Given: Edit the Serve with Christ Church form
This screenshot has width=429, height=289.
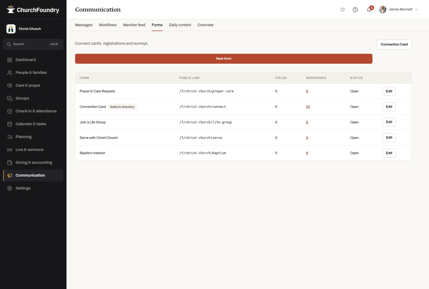Looking at the screenshot, I should coord(389,138).
